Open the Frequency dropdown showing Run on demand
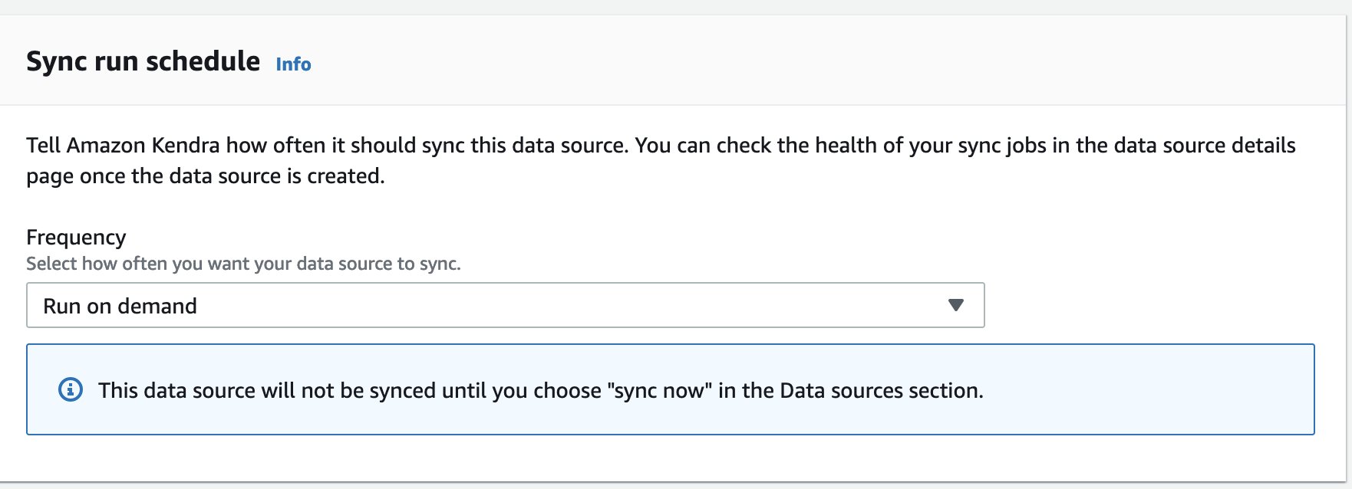 tap(506, 305)
